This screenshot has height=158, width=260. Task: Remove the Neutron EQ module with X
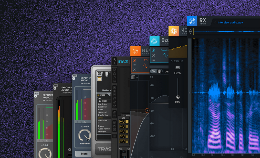click(134, 70)
